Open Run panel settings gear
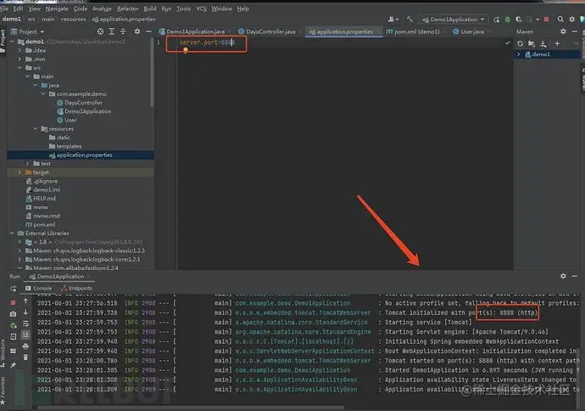The image size is (585, 411). pyautogui.click(x=563, y=276)
